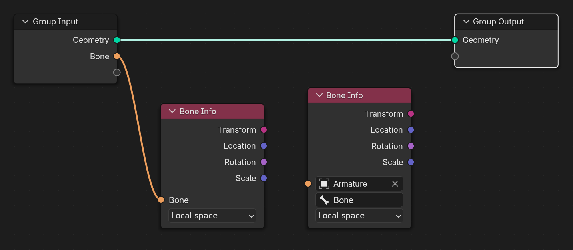Clear the Armature object field
573x250 pixels.
pyautogui.click(x=395, y=184)
